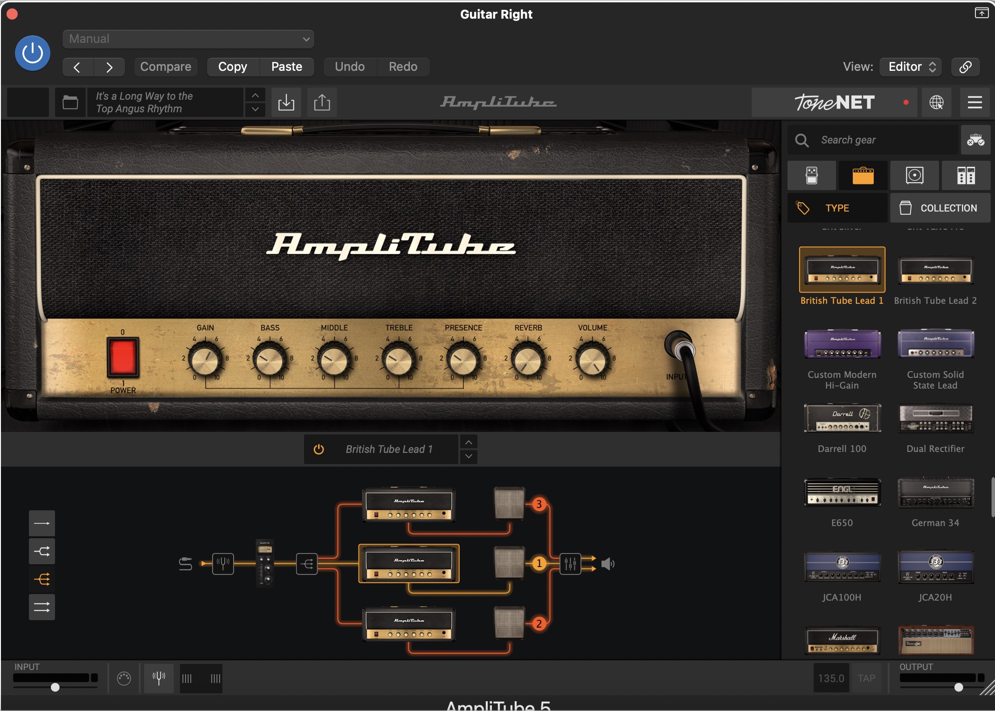This screenshot has width=995, height=711.
Task: Click the Undo button
Action: click(x=350, y=67)
